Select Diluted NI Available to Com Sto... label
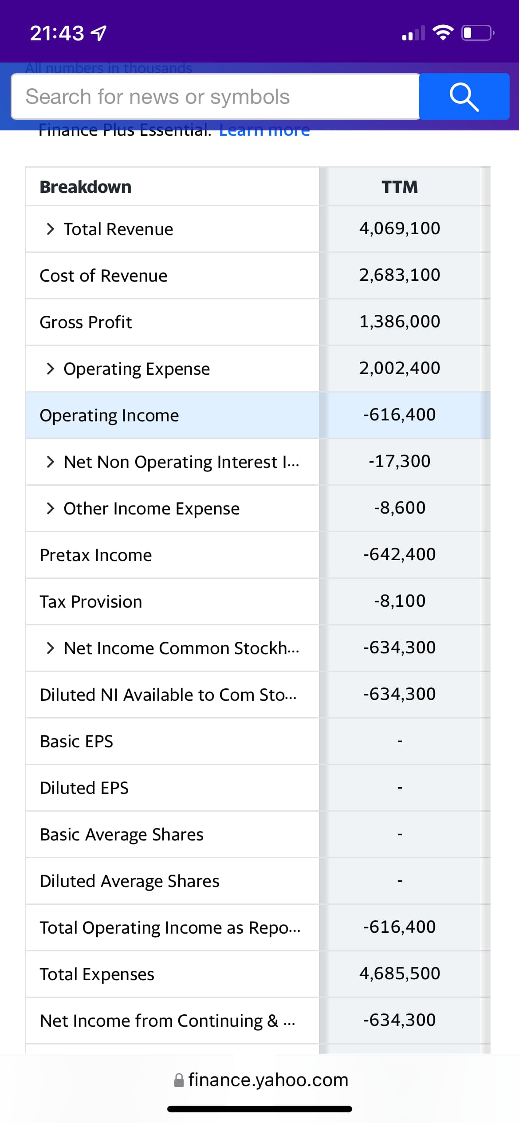Screen dimensions: 519x1123 coord(169,695)
